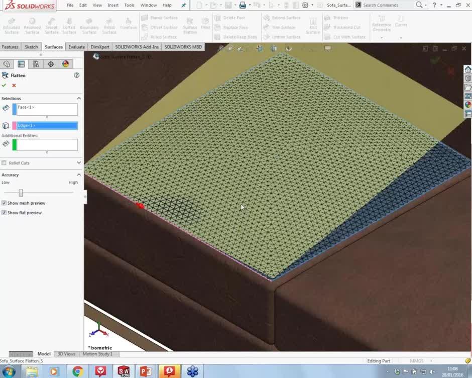Screen dimensions: 472x378
Task: Cancel the Flatten feature with red X
Action: pyautogui.click(x=14, y=85)
